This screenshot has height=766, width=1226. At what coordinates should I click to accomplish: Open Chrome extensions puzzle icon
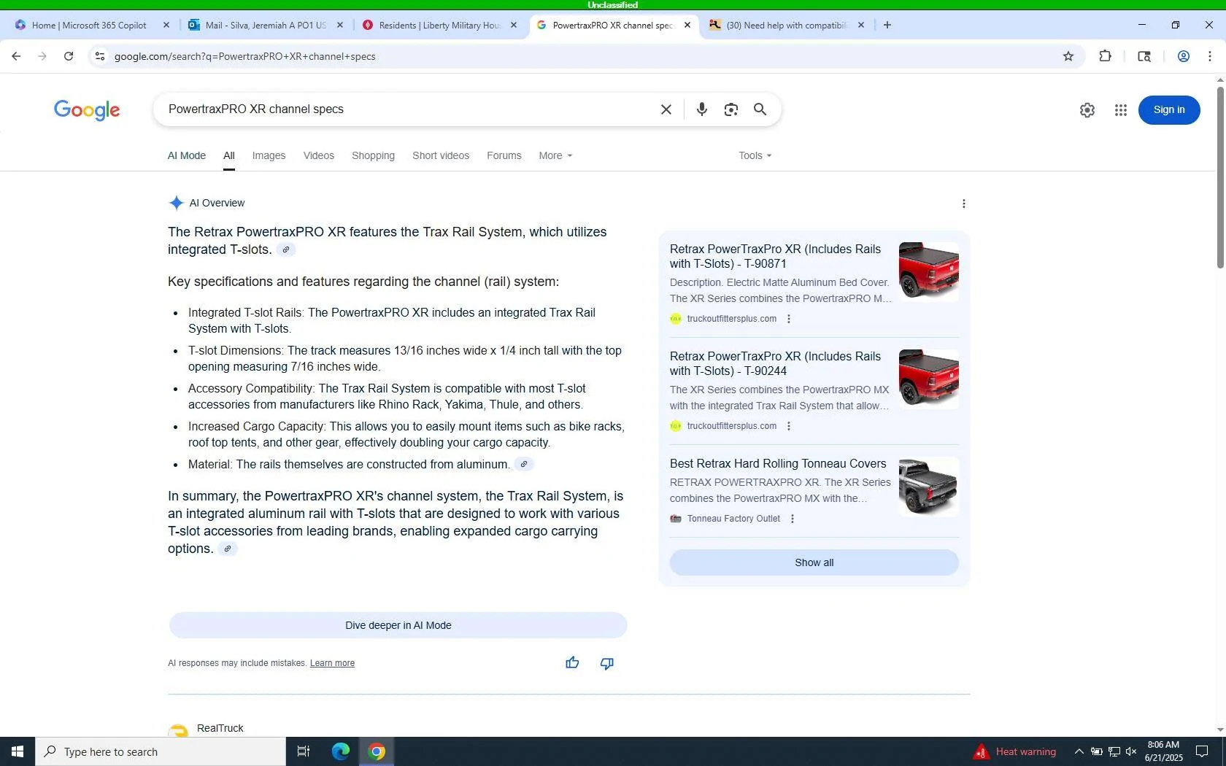(x=1105, y=56)
